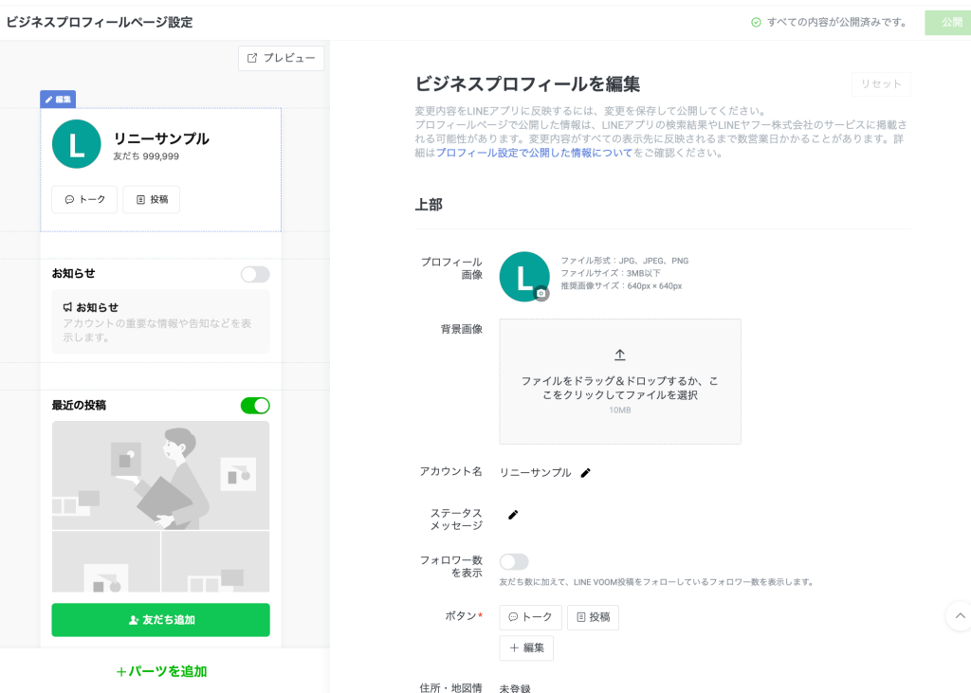Screen dimensions: 971x693
Task: Turn on フォロワー数を表示
Action: pos(513,561)
